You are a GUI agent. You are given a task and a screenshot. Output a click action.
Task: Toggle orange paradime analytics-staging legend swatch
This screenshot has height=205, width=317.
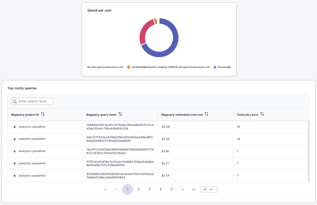coord(128,67)
